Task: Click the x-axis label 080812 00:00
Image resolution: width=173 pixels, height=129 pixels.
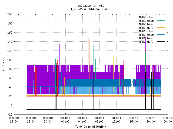Action: pyautogui.click(x=168, y=120)
